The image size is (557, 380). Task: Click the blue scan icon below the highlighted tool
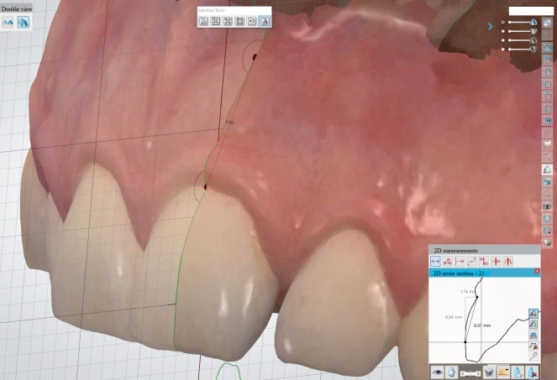pos(548,182)
